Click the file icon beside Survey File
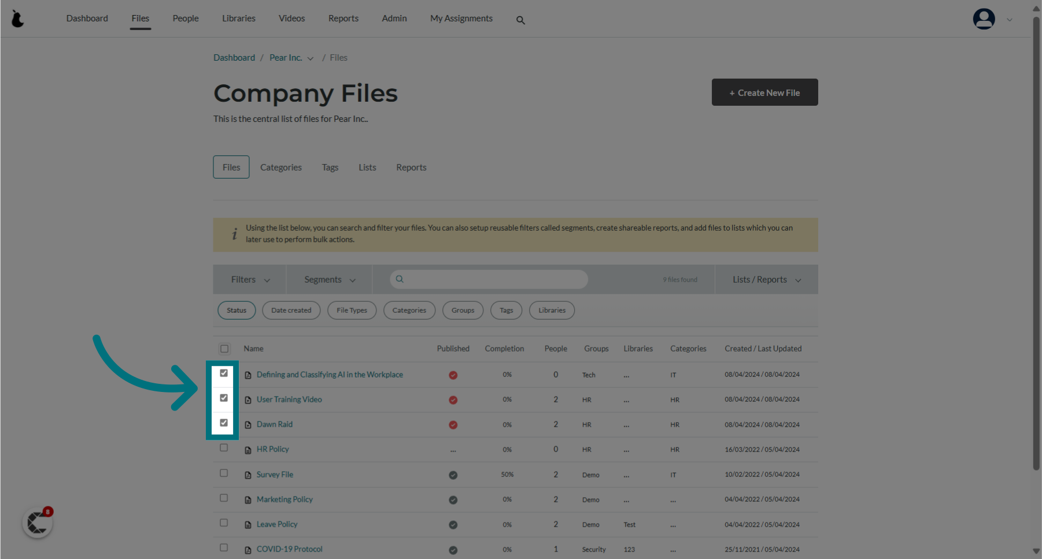The width and height of the screenshot is (1042, 559). [248, 475]
